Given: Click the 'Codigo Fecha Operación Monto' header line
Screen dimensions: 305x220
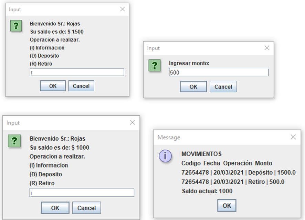Looking at the screenshot, I should [x=227, y=163].
